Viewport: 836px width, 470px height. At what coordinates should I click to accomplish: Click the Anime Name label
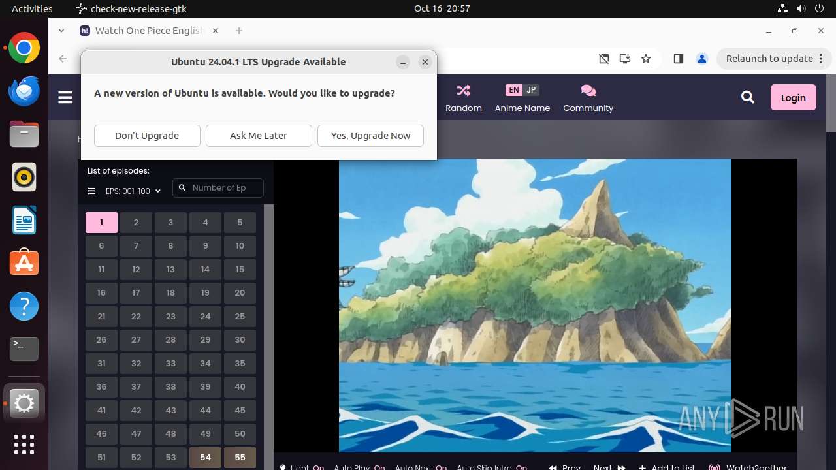point(522,108)
